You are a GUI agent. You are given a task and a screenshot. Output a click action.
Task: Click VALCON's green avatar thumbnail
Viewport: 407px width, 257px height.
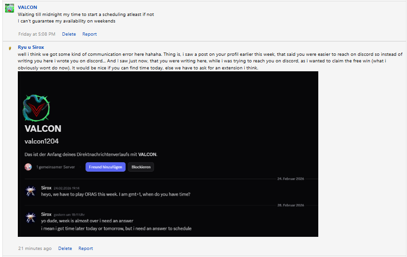(9, 8)
